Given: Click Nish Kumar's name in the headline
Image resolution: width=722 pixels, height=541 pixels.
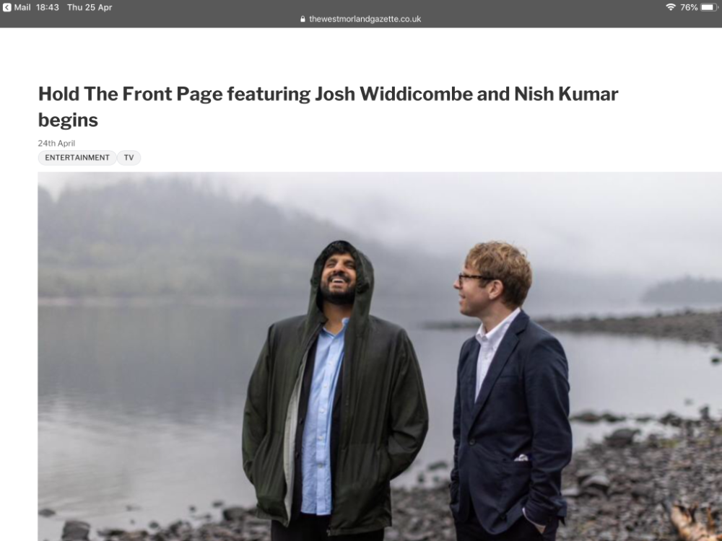Looking at the screenshot, I should [566, 94].
